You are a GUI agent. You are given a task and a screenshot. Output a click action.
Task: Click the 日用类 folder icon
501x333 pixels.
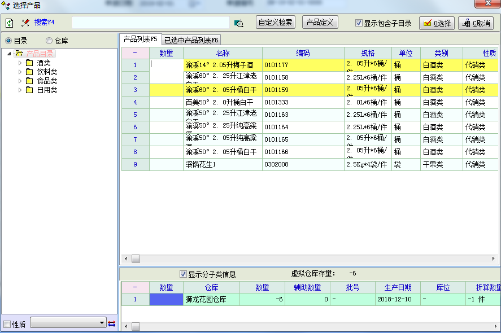[29, 90]
